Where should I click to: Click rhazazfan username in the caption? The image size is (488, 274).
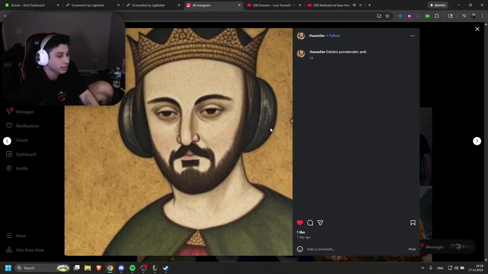point(317,52)
